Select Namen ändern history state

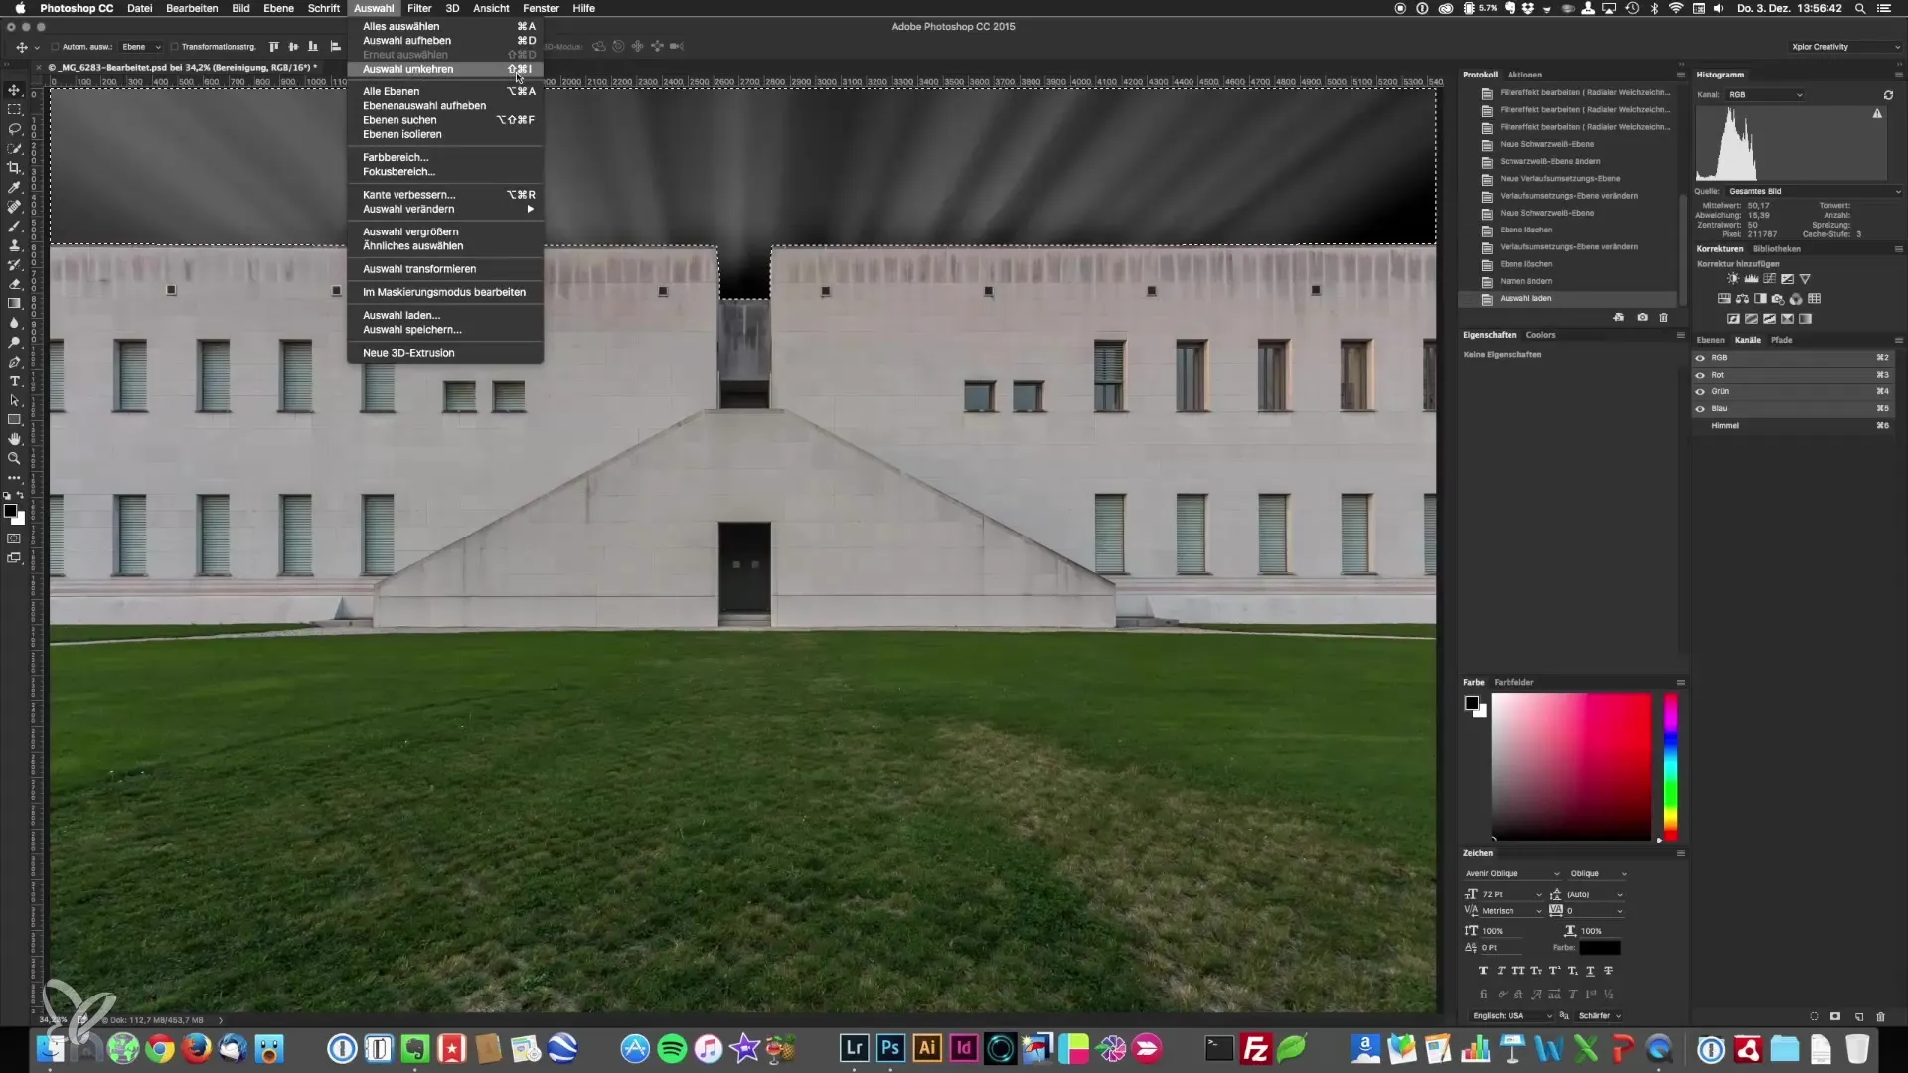[1569, 282]
